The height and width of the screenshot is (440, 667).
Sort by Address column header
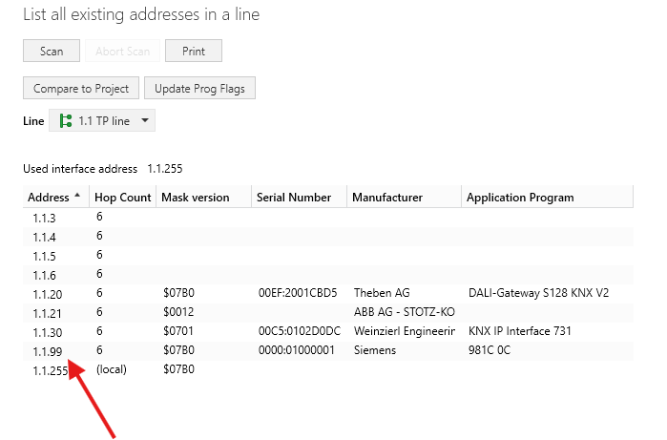click(49, 198)
